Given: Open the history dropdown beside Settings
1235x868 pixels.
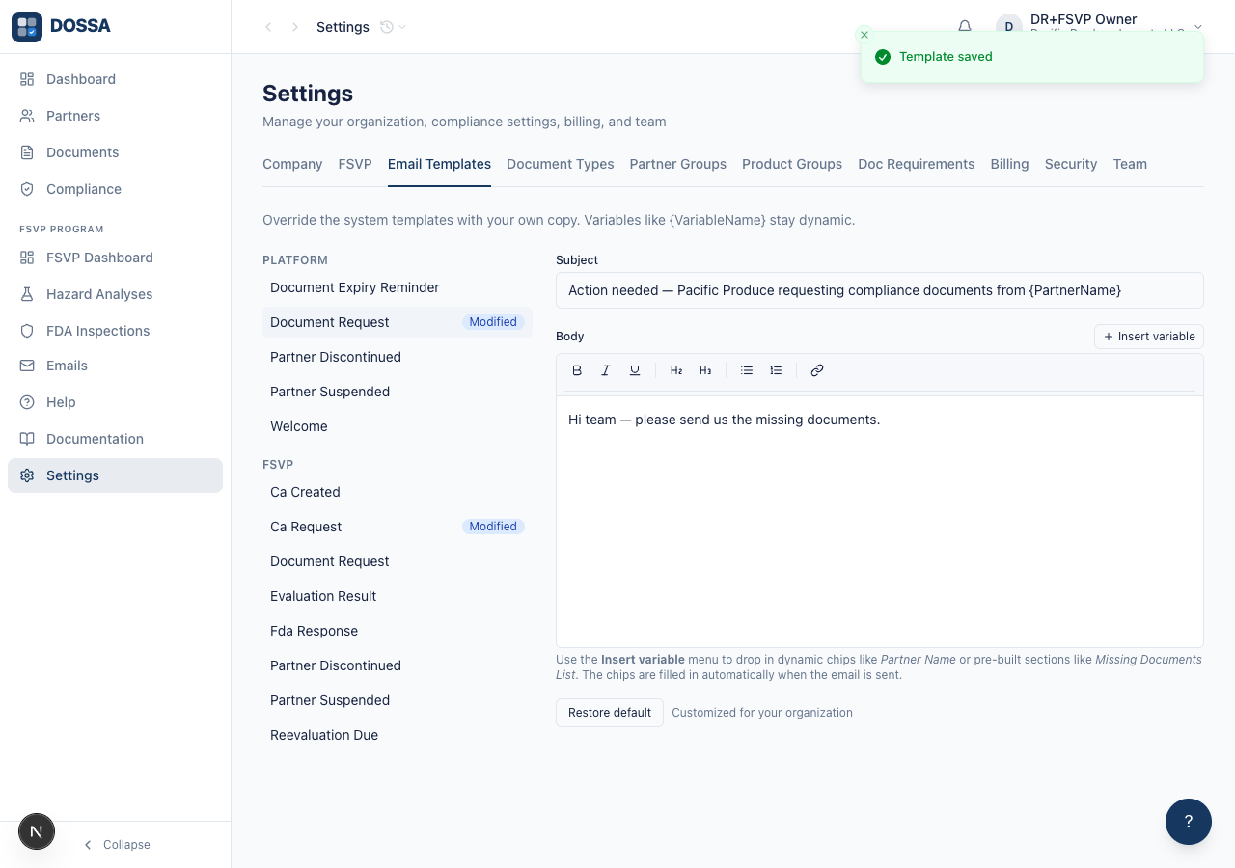Looking at the screenshot, I should 393,27.
